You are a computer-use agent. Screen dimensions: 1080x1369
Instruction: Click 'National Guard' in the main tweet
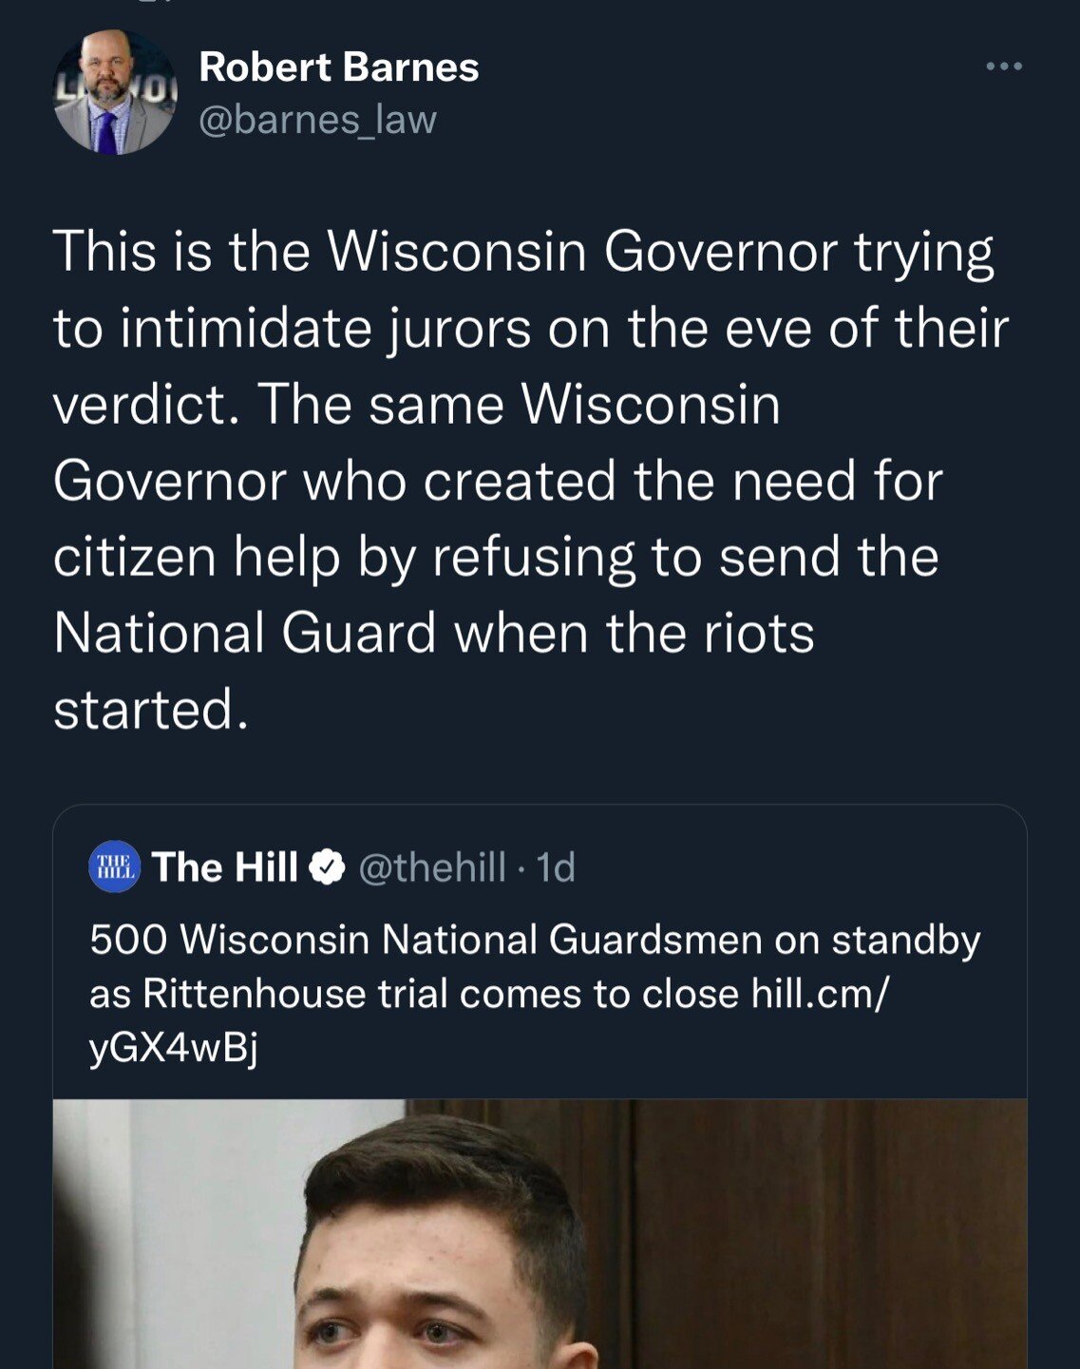click(244, 634)
